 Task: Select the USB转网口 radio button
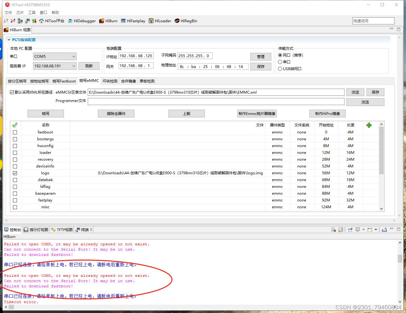(280, 69)
